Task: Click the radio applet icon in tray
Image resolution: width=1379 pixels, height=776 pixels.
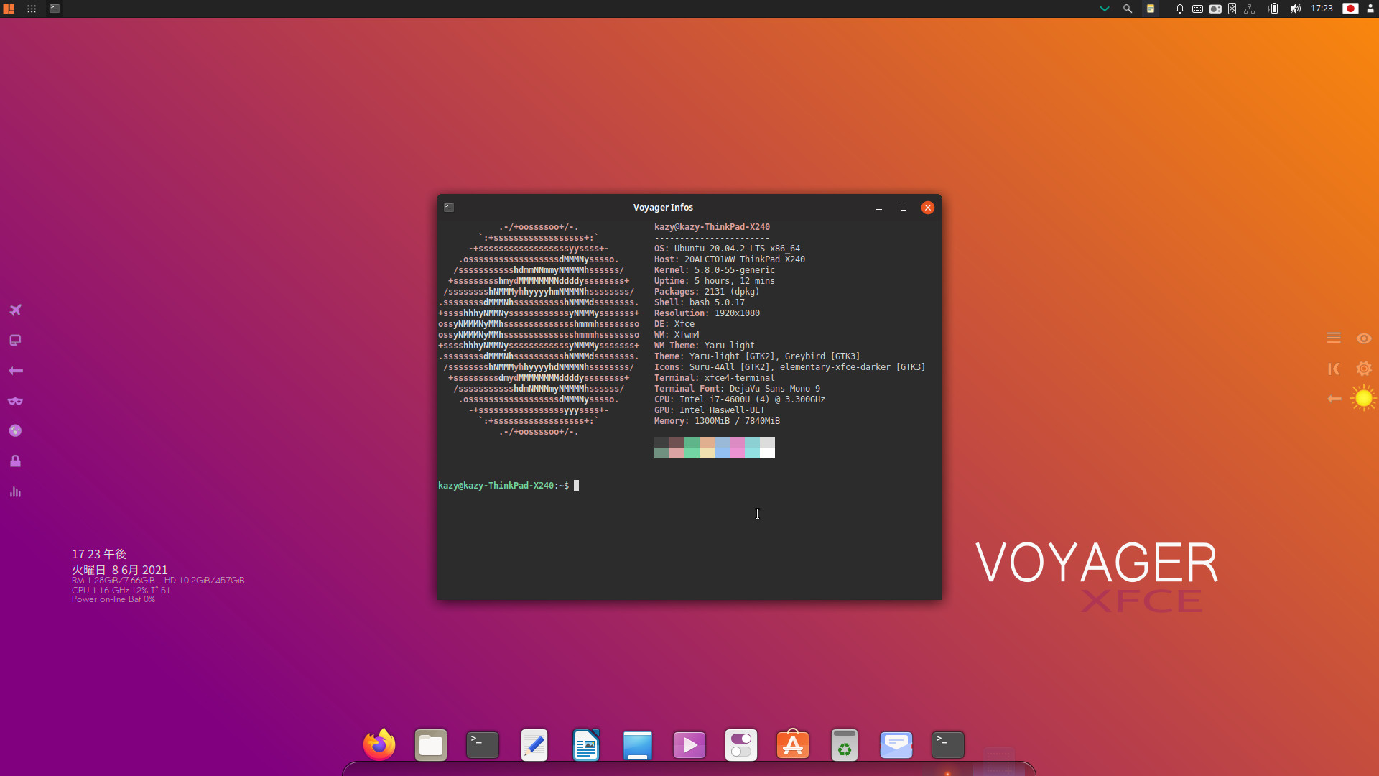Action: click(x=1215, y=9)
